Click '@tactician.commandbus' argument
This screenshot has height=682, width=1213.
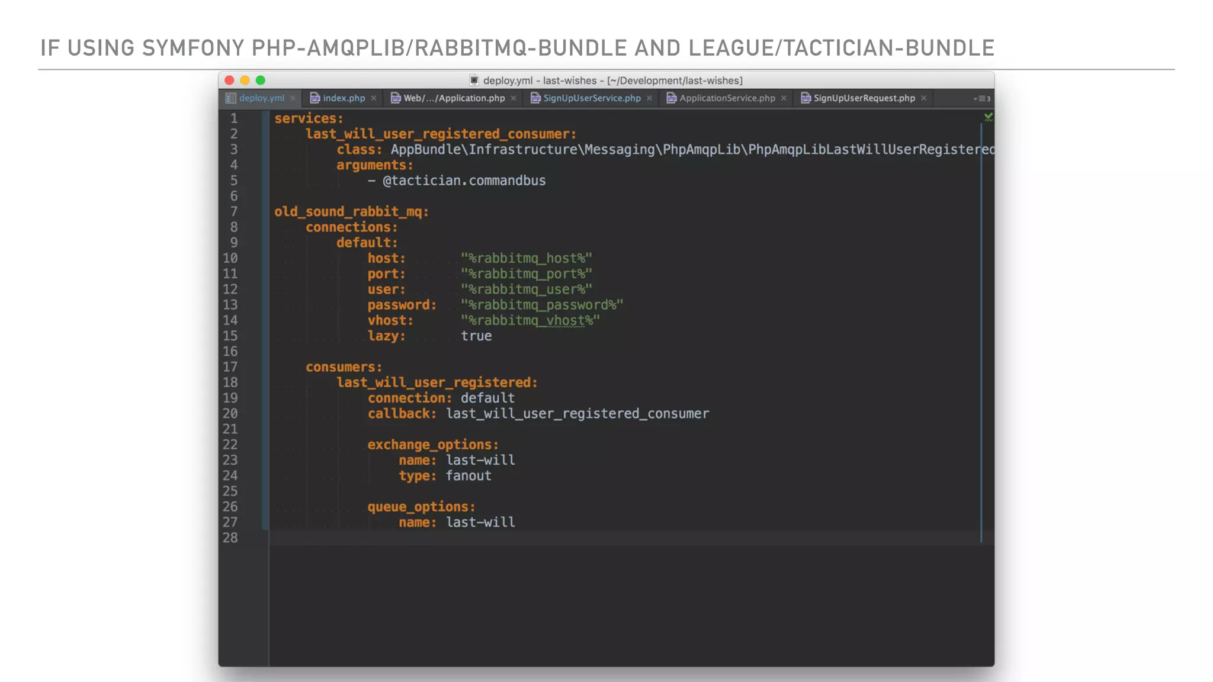coord(464,181)
